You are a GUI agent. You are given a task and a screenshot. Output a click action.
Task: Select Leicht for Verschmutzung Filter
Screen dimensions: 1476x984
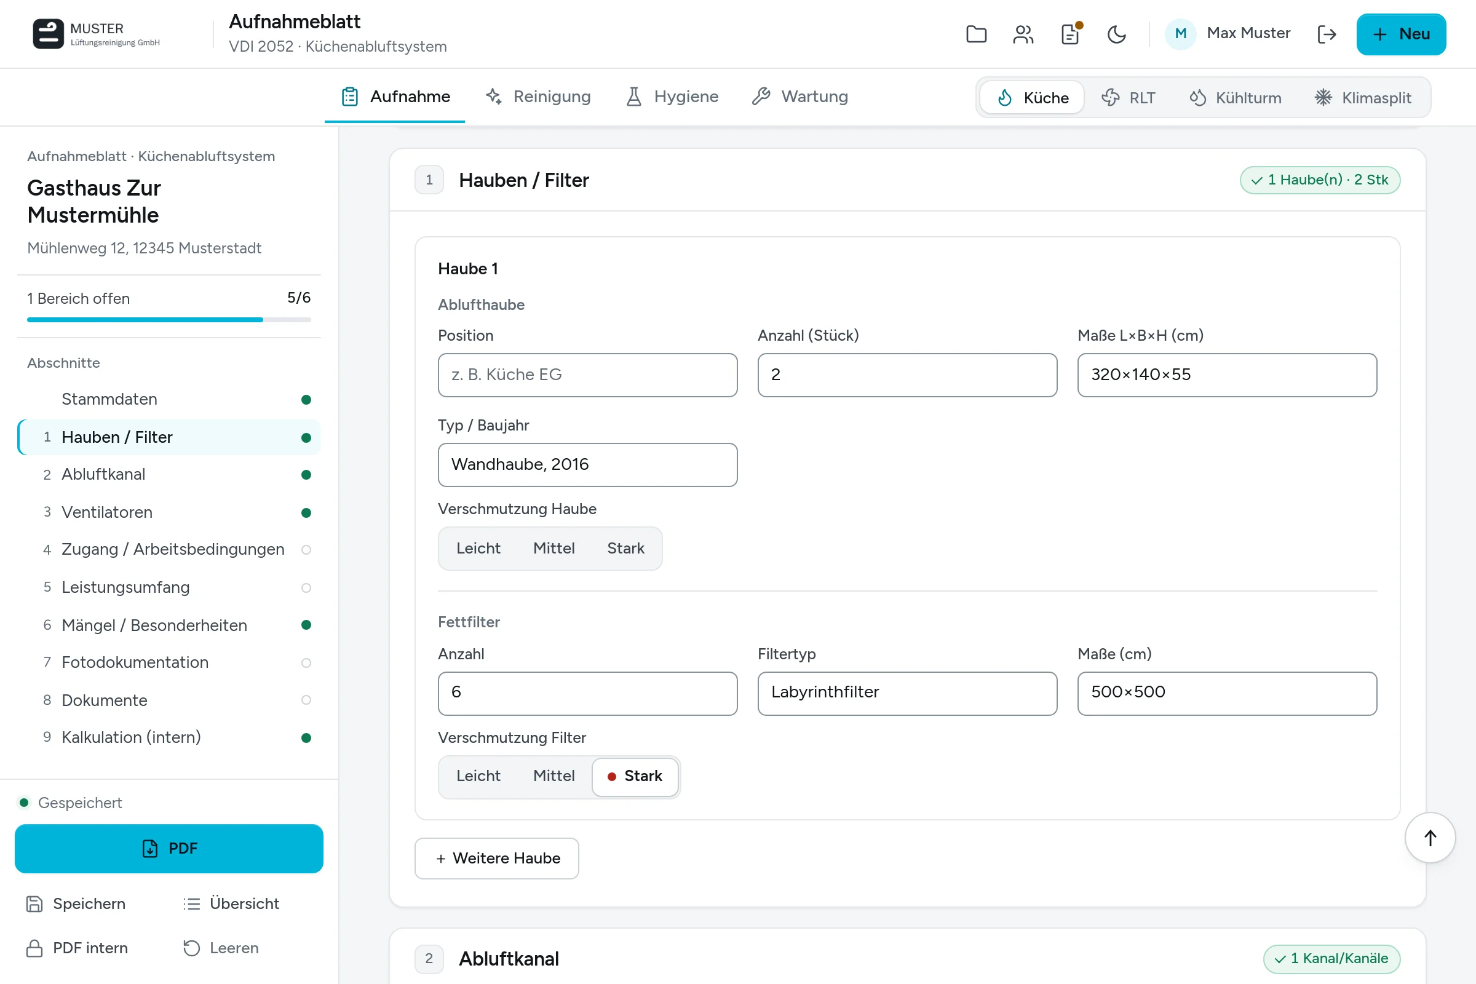pos(478,776)
